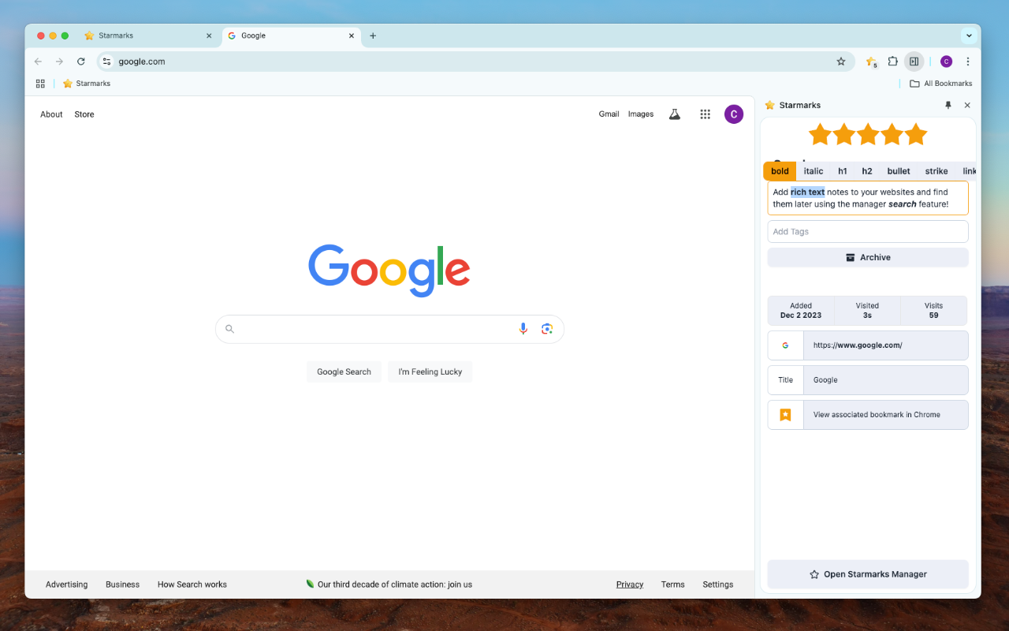
Task: Click I'm Feeling Lucky button
Action: click(430, 372)
